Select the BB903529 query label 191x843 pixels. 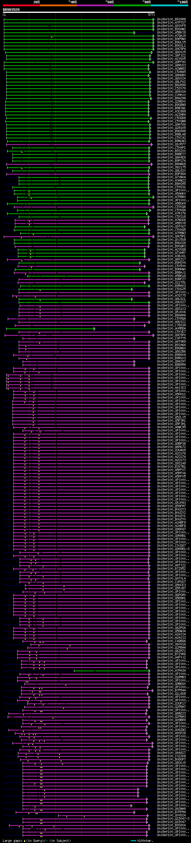tap(11, 10)
